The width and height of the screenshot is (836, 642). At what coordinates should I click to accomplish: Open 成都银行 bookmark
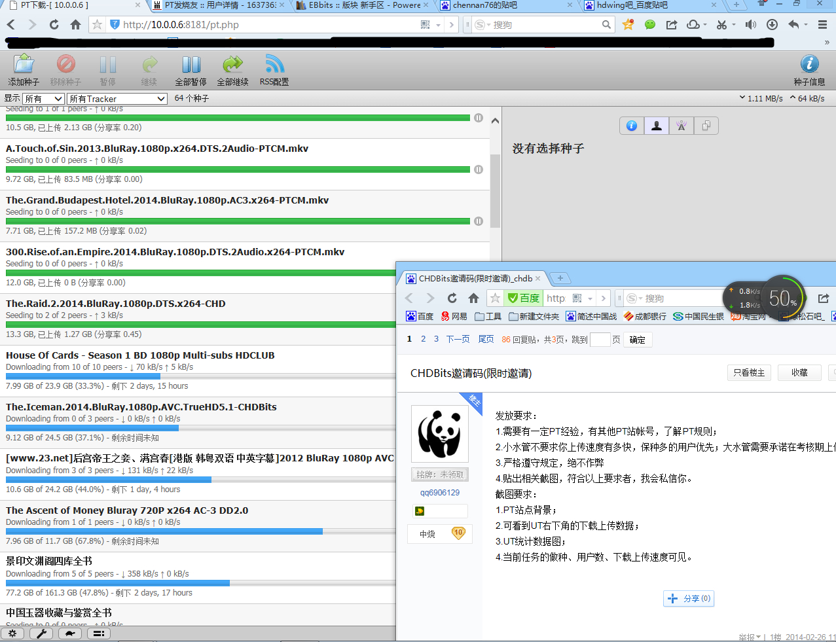[x=645, y=316]
